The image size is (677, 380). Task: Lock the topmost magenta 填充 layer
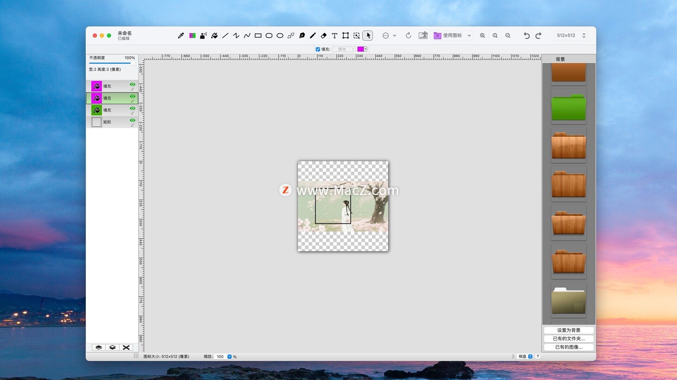pyautogui.click(x=133, y=89)
